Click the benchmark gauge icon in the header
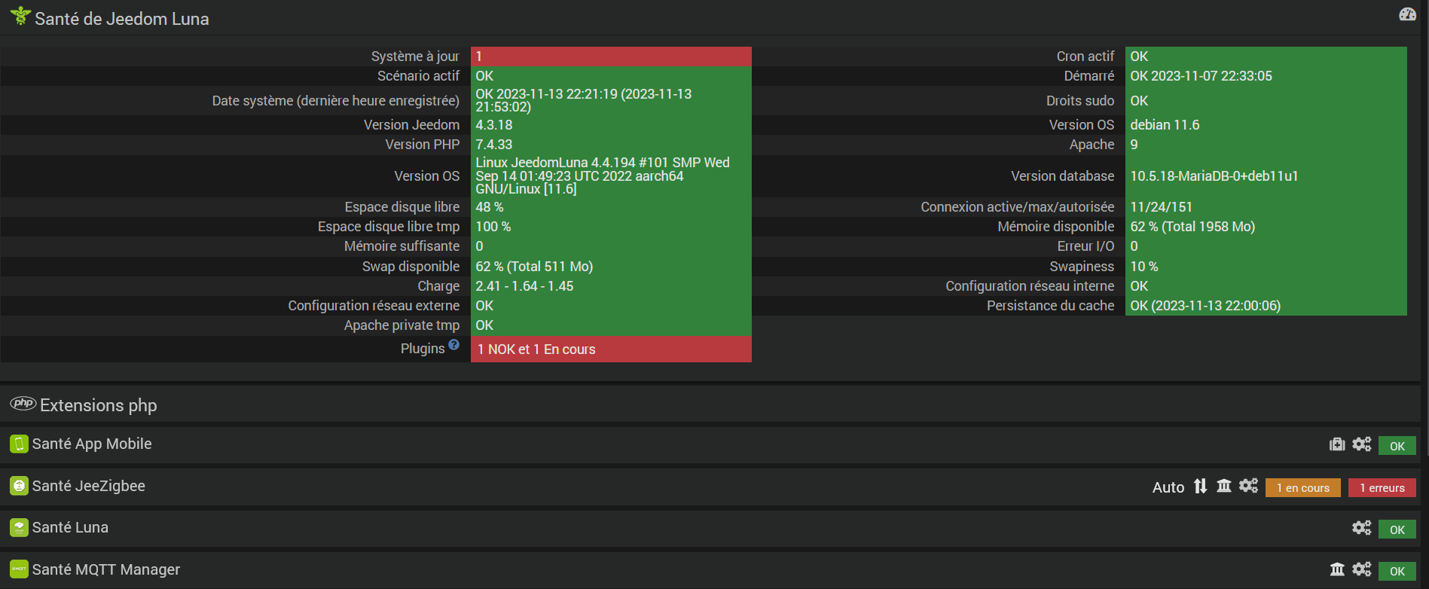The image size is (1429, 589). (x=1407, y=14)
